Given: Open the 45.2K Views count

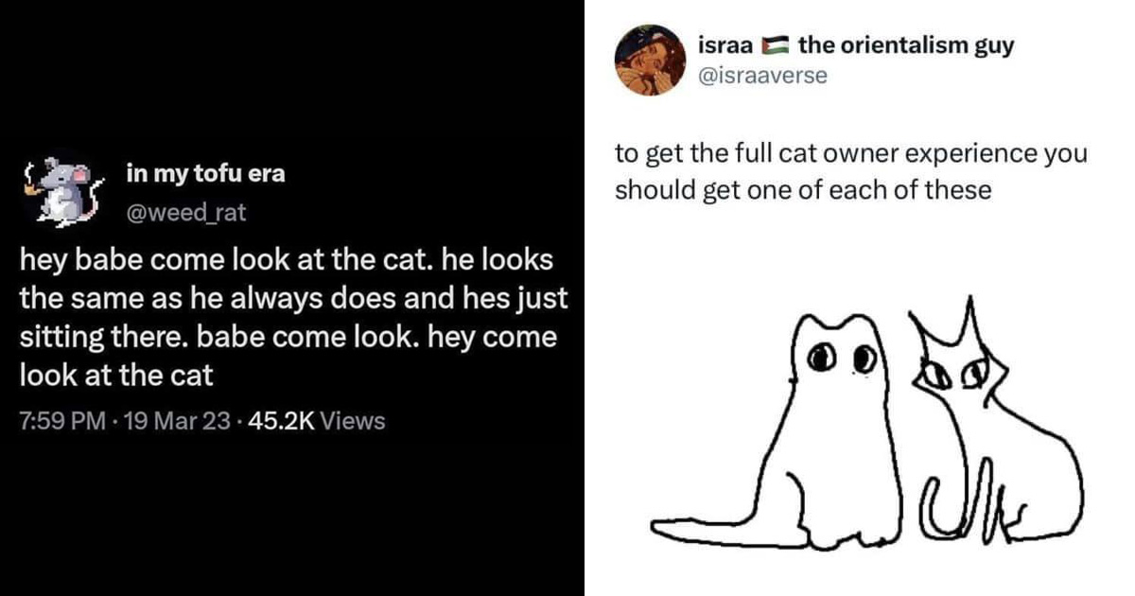Looking at the screenshot, I should [315, 421].
